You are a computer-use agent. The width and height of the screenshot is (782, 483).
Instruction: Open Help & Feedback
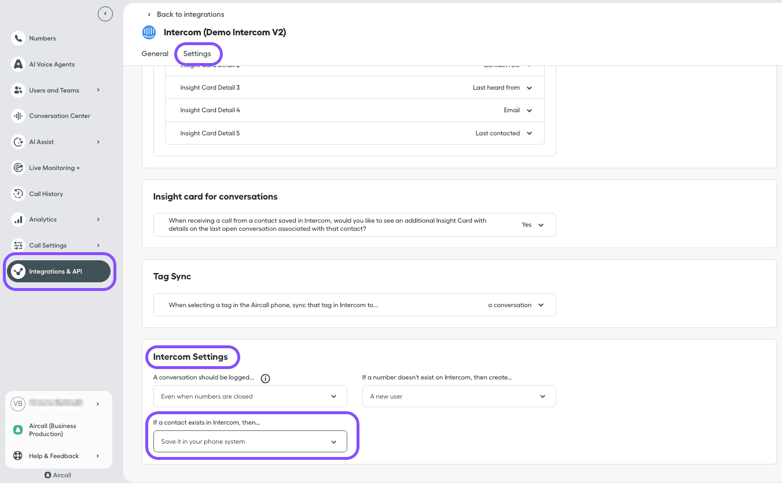[x=53, y=456]
